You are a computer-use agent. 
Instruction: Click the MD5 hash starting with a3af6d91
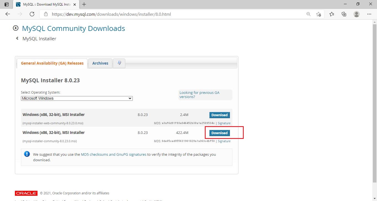pyautogui.click(x=188, y=123)
